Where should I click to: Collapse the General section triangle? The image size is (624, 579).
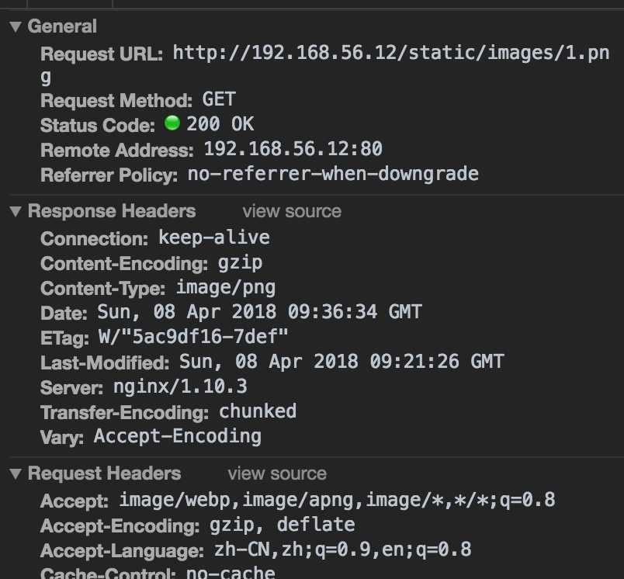(x=16, y=26)
